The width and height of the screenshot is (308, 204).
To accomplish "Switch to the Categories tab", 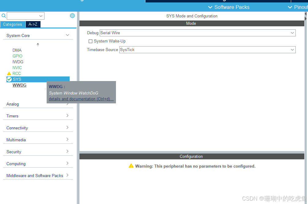I will 13,24.
